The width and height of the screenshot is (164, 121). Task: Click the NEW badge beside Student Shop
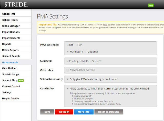[x=21, y=80]
